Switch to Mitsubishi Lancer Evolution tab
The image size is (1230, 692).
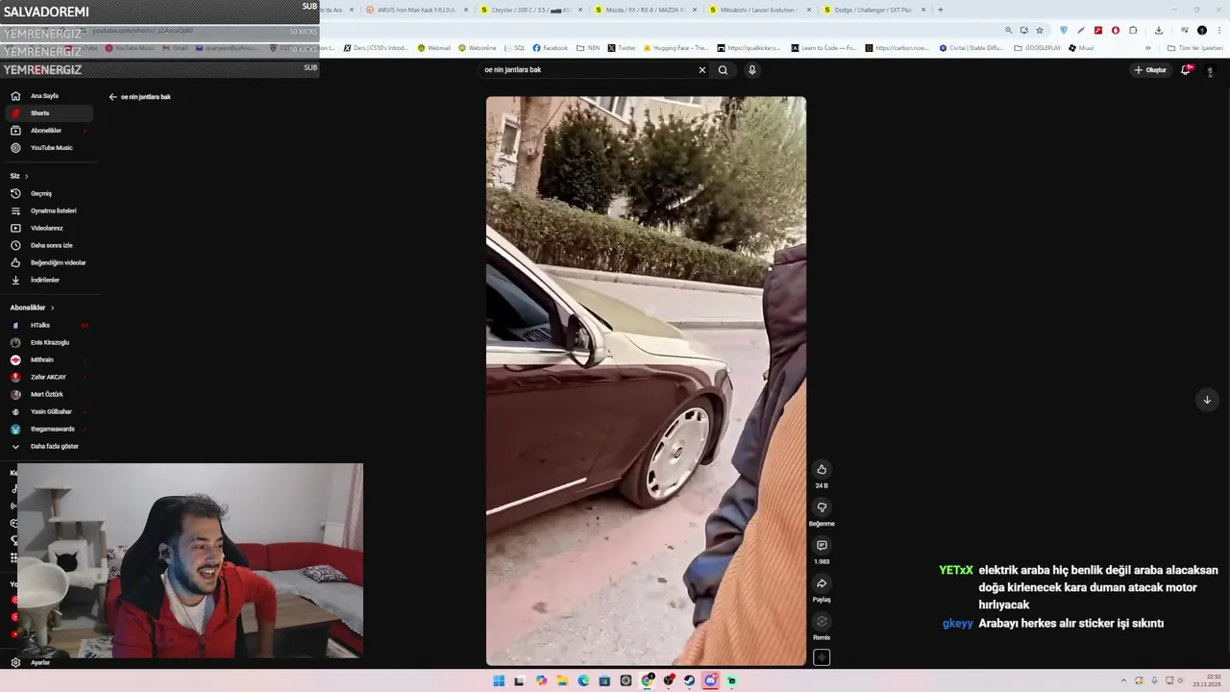point(757,10)
